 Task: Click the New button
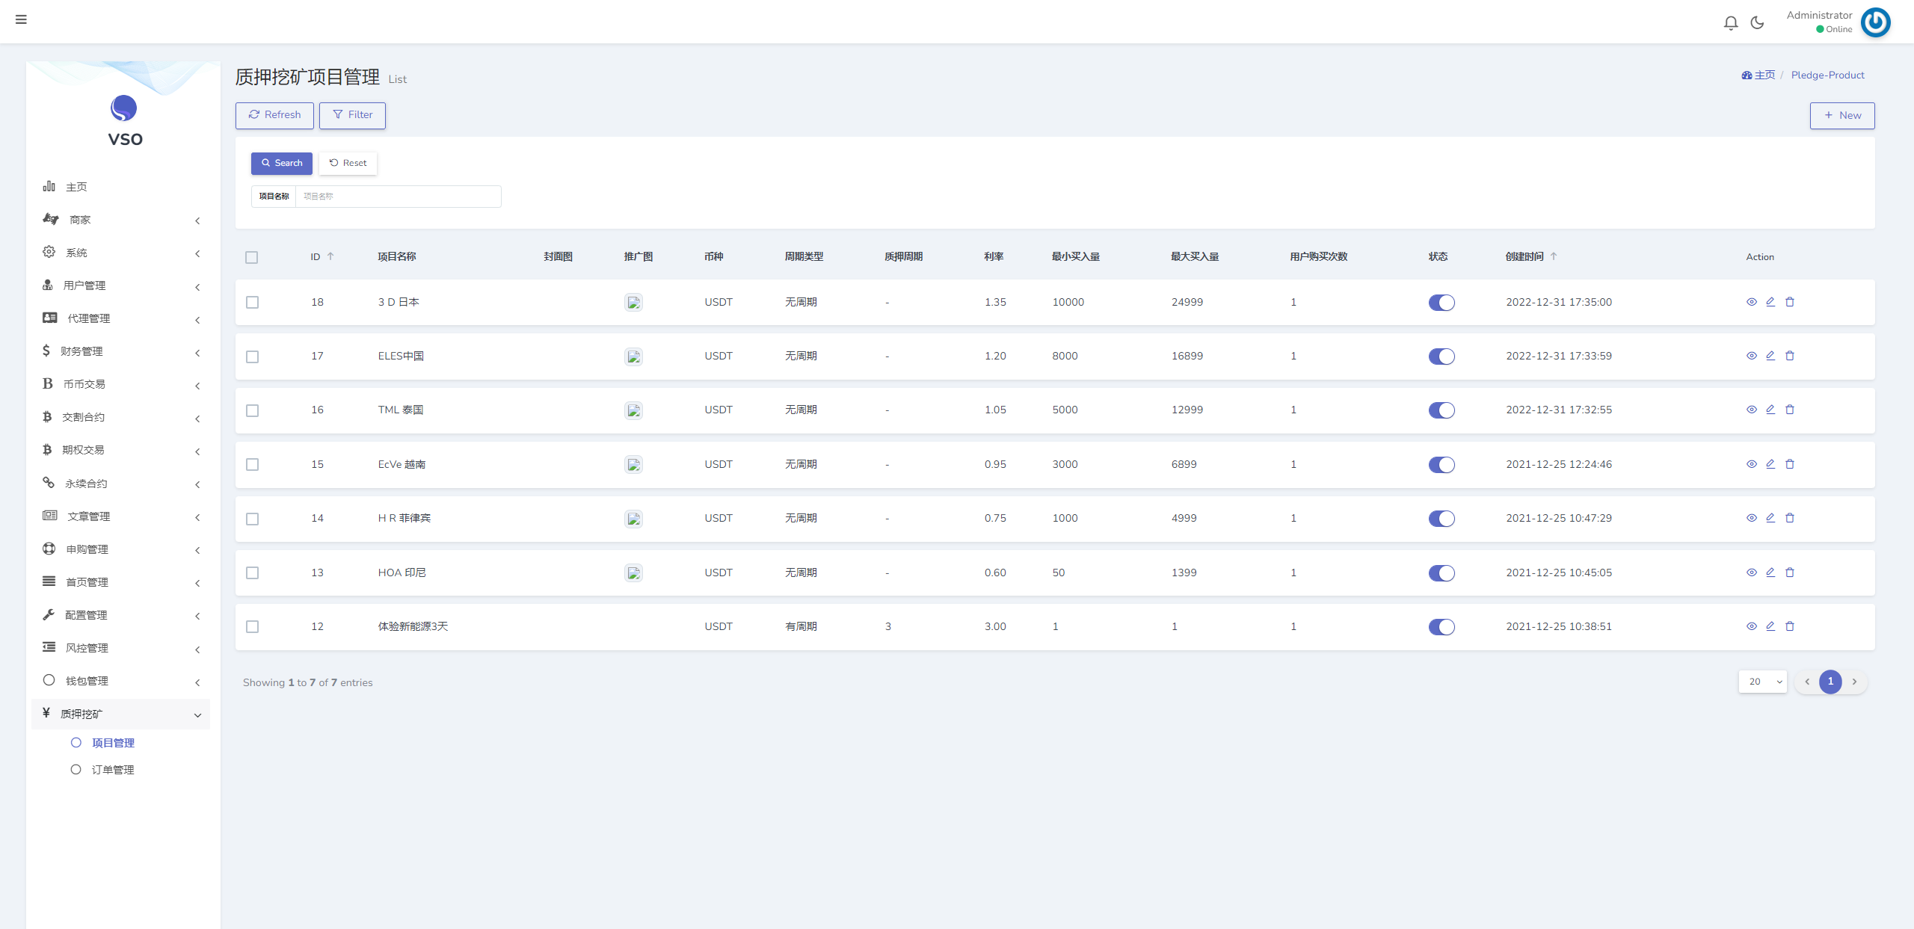(x=1841, y=115)
